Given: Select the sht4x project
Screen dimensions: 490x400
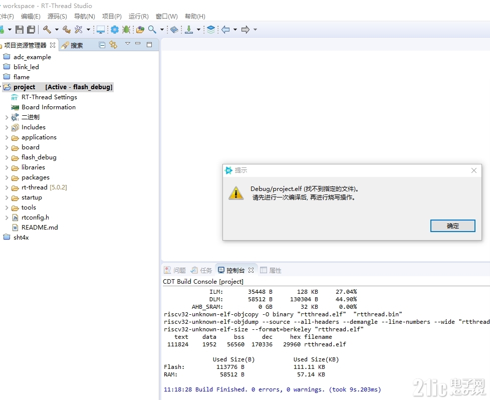Looking at the screenshot, I should coord(16,238).
